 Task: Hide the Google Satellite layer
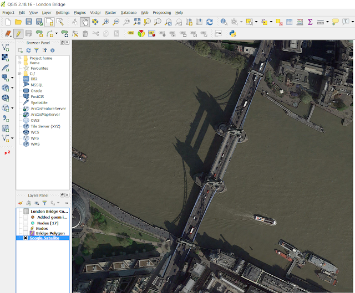[26, 238]
